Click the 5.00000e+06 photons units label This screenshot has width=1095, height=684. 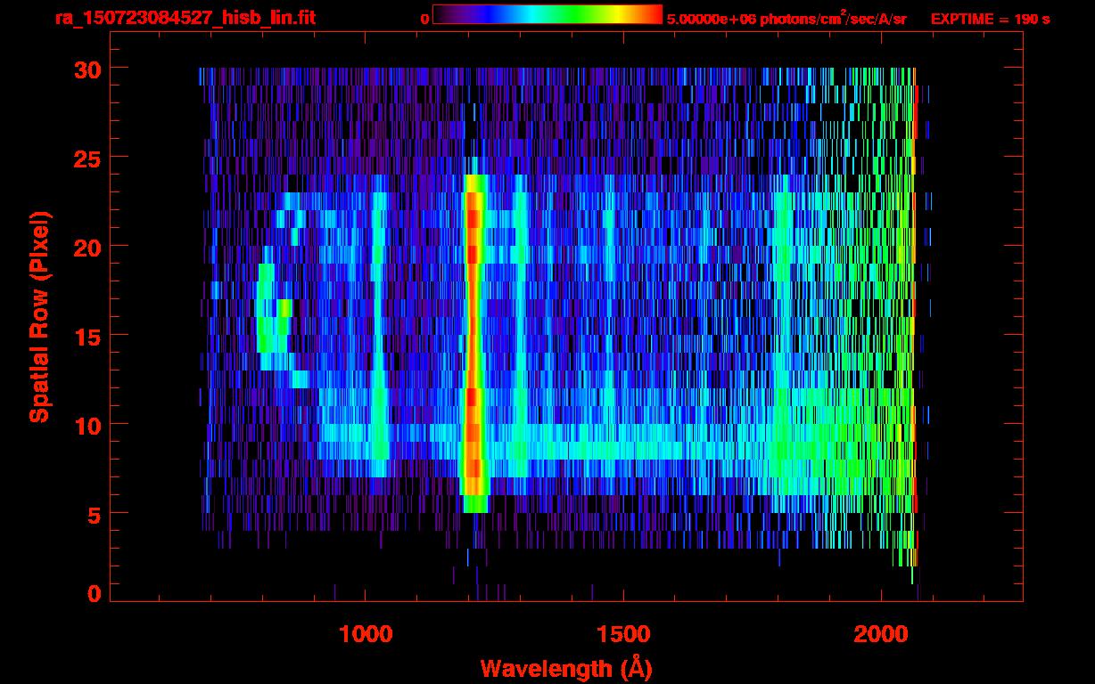(786, 19)
